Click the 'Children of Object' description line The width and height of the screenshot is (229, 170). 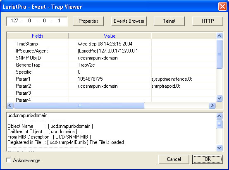[x=42, y=132]
